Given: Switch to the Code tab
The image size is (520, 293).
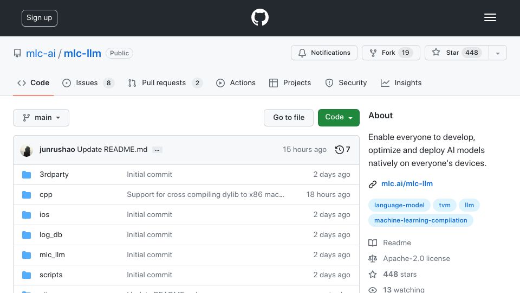Looking at the screenshot, I should [x=33, y=82].
